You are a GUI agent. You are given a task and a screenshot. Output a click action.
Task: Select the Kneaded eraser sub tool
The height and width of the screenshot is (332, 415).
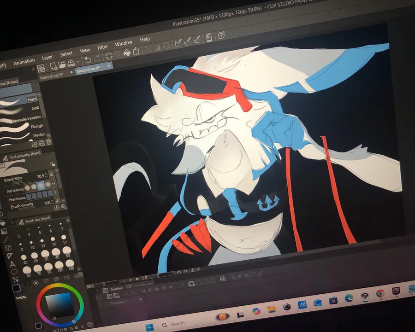click(x=20, y=118)
